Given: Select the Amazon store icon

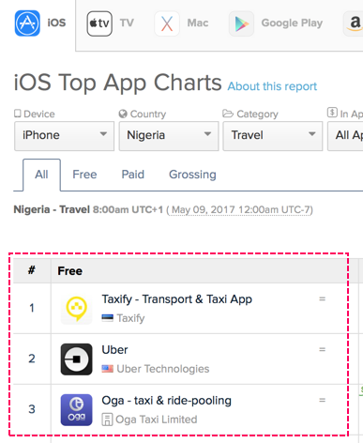Looking at the screenshot, I should tap(354, 23).
